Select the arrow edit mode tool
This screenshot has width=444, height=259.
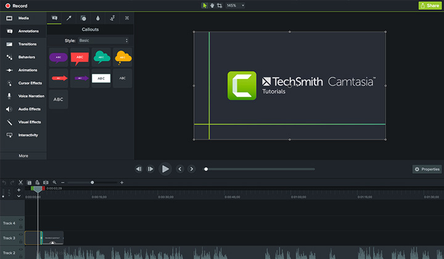(x=205, y=6)
